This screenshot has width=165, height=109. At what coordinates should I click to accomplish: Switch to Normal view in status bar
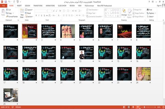tap(124, 107)
